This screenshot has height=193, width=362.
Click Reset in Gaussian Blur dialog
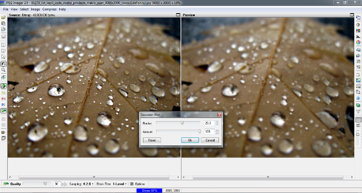tap(152, 141)
